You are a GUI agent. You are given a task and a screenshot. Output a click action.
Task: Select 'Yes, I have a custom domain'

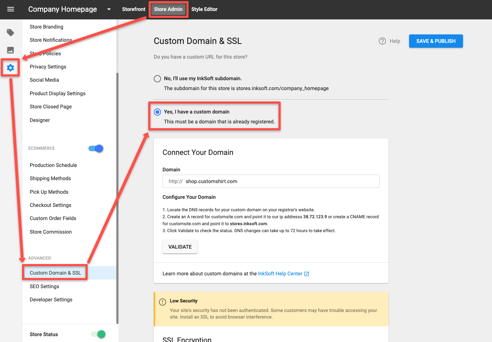click(157, 112)
